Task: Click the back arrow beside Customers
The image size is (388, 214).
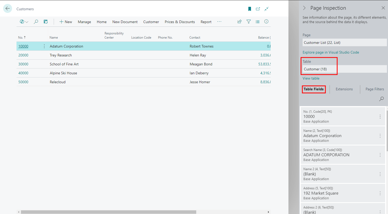Action: point(8,8)
